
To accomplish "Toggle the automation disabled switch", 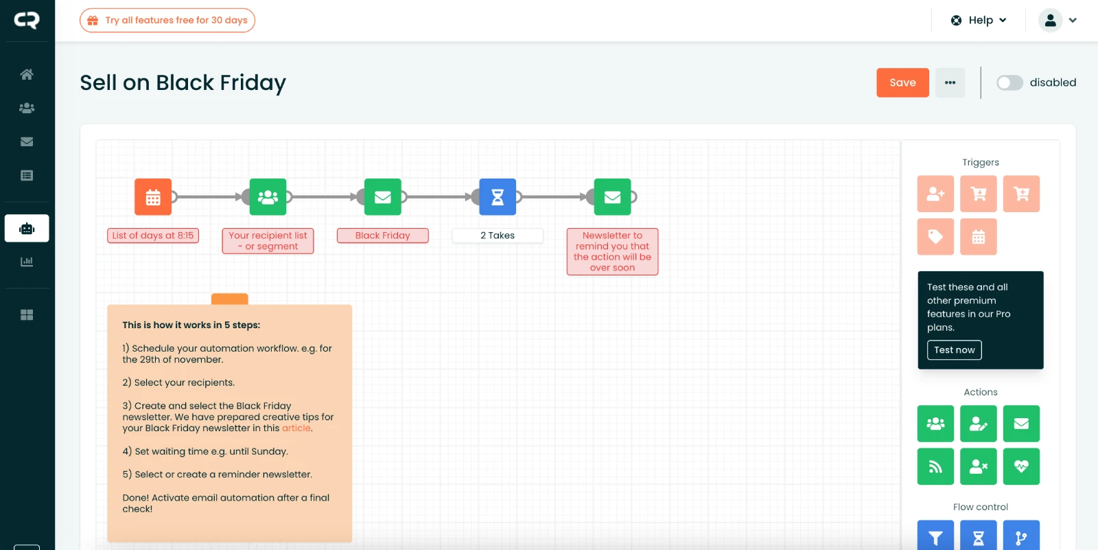I will coord(1009,82).
